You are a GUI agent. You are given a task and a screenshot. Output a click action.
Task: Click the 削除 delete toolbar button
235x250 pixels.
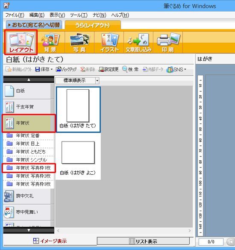[88, 69]
